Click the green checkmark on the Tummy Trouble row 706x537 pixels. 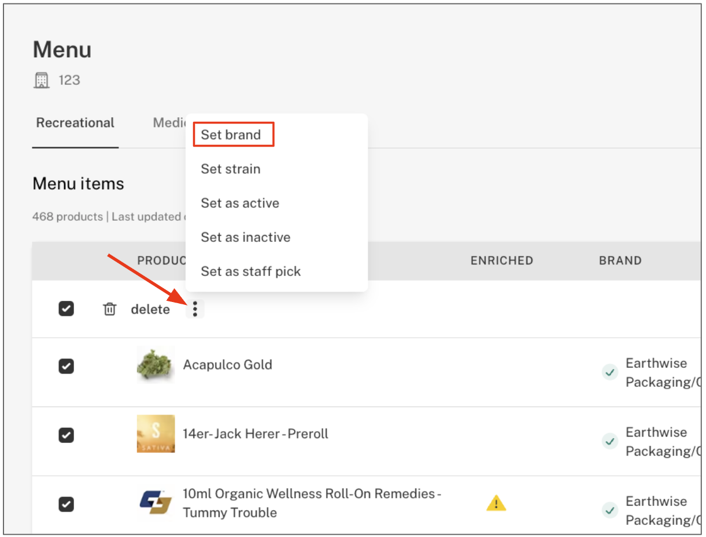[609, 510]
